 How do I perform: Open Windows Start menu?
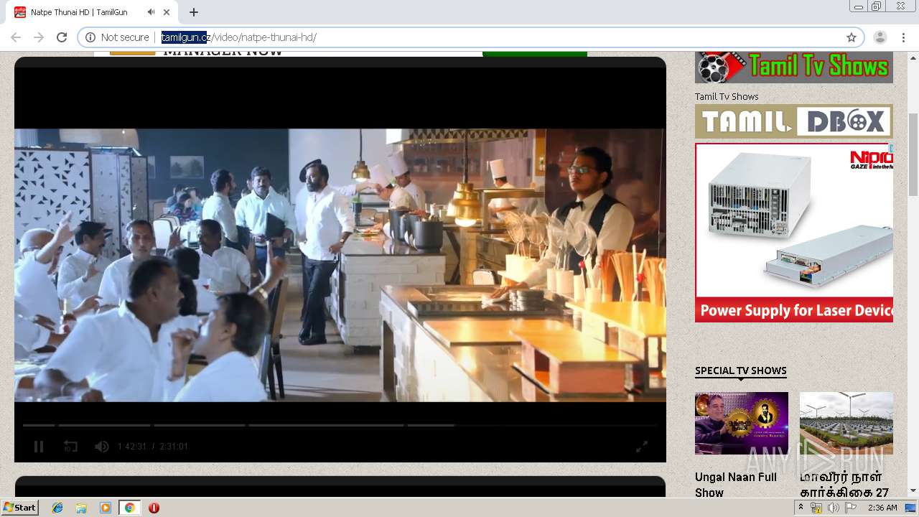point(20,508)
